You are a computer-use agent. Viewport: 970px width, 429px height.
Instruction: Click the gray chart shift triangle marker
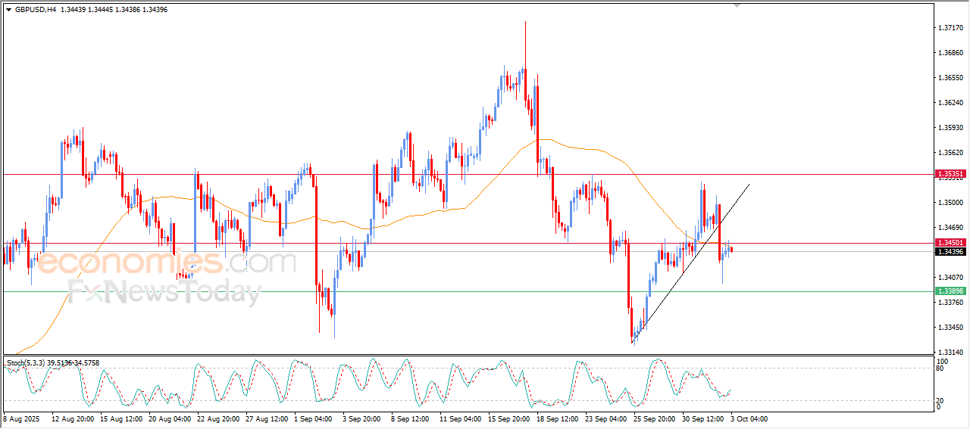click(x=736, y=6)
